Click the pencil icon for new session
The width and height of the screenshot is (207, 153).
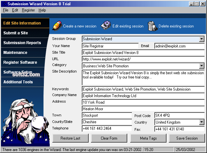pyautogui.click(x=57, y=25)
